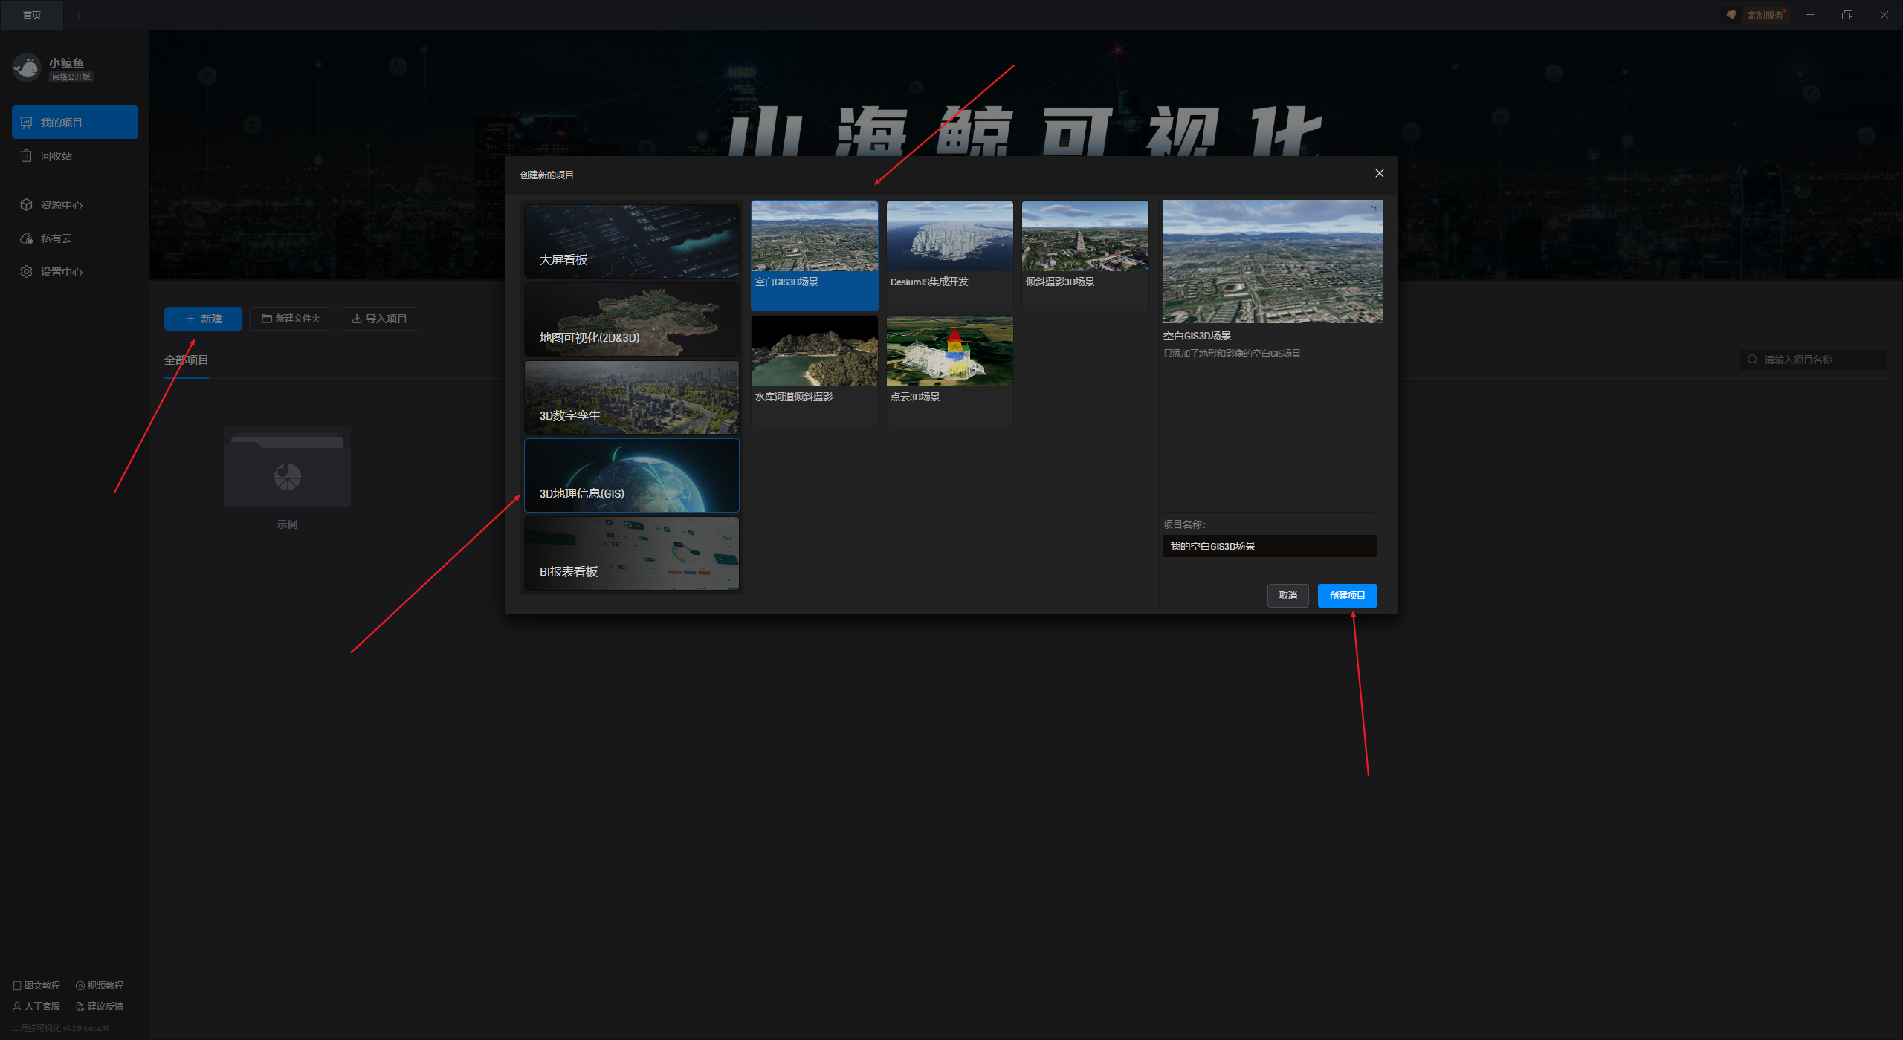Close the 创建新的项目 dialog
Viewport: 1903px width, 1040px height.
click(1379, 173)
